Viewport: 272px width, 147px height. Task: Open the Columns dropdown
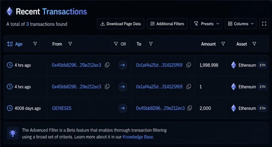241,24
